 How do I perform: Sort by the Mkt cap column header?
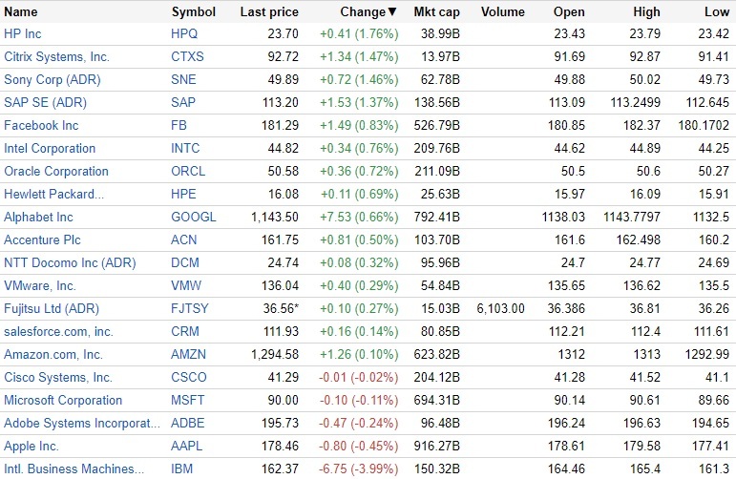click(436, 12)
